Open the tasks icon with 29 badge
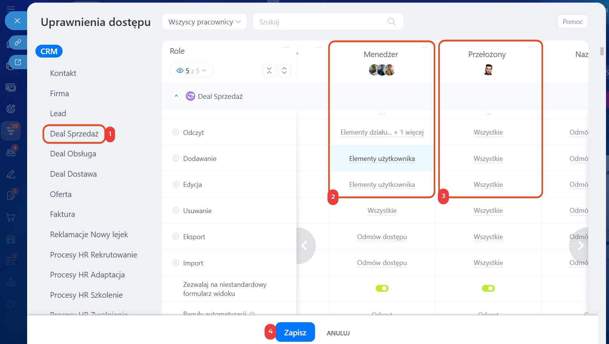 (x=11, y=130)
